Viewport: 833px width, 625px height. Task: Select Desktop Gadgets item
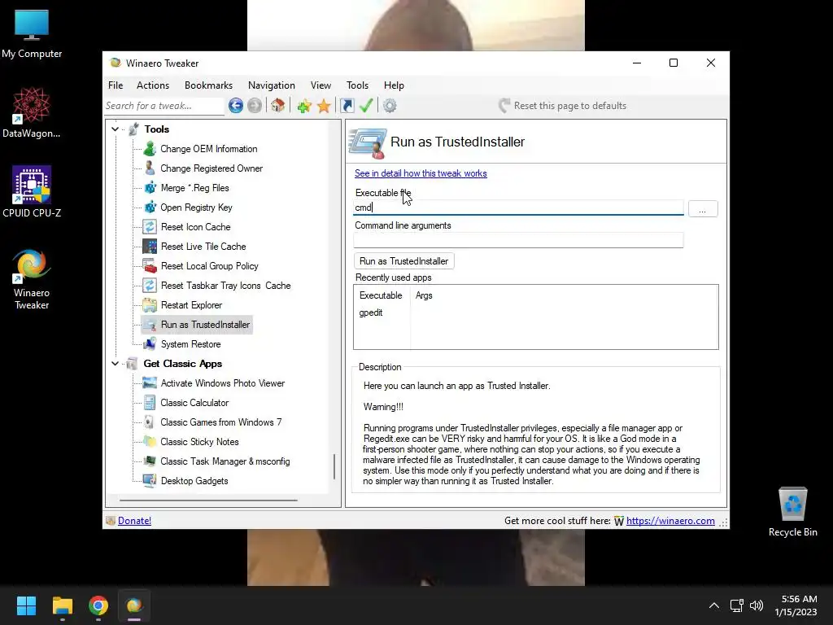(x=194, y=481)
